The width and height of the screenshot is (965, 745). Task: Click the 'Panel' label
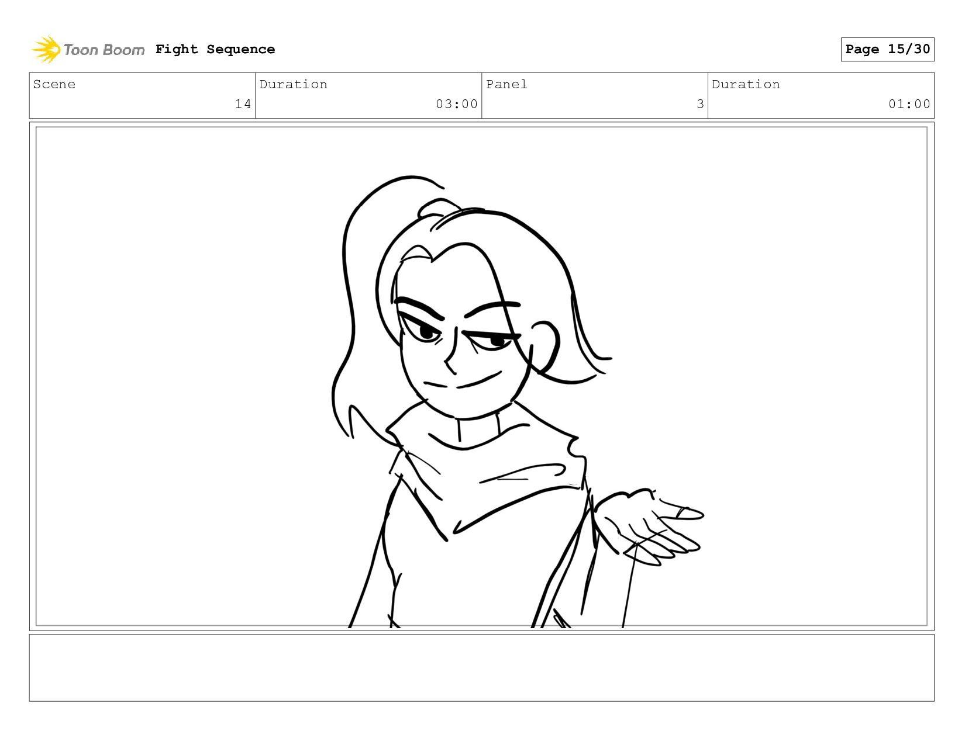point(506,84)
